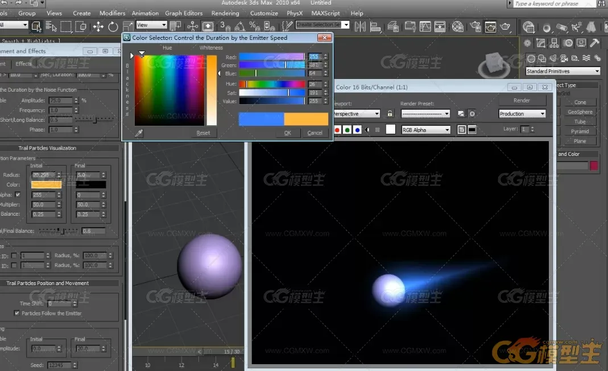Open the Standard Primitives dropdown
Image resolution: width=608 pixels, height=371 pixels.
563,71
